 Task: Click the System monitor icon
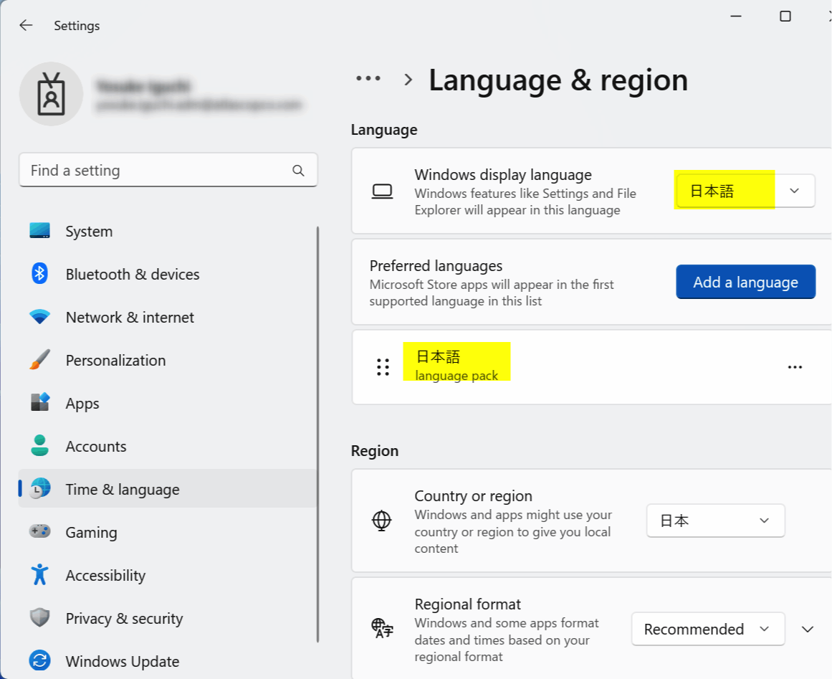pyautogui.click(x=40, y=231)
